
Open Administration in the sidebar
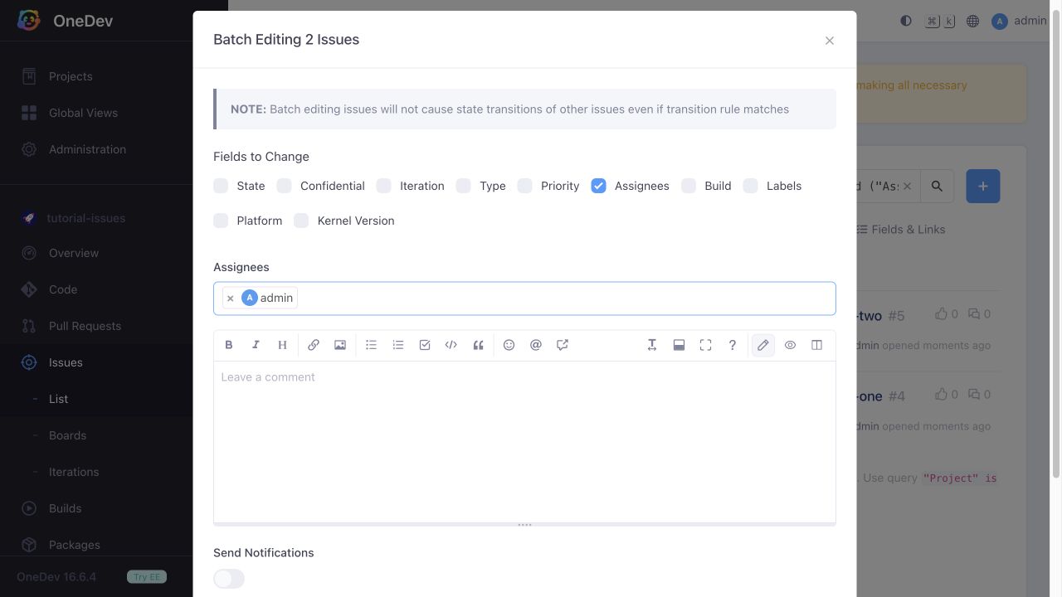click(87, 149)
